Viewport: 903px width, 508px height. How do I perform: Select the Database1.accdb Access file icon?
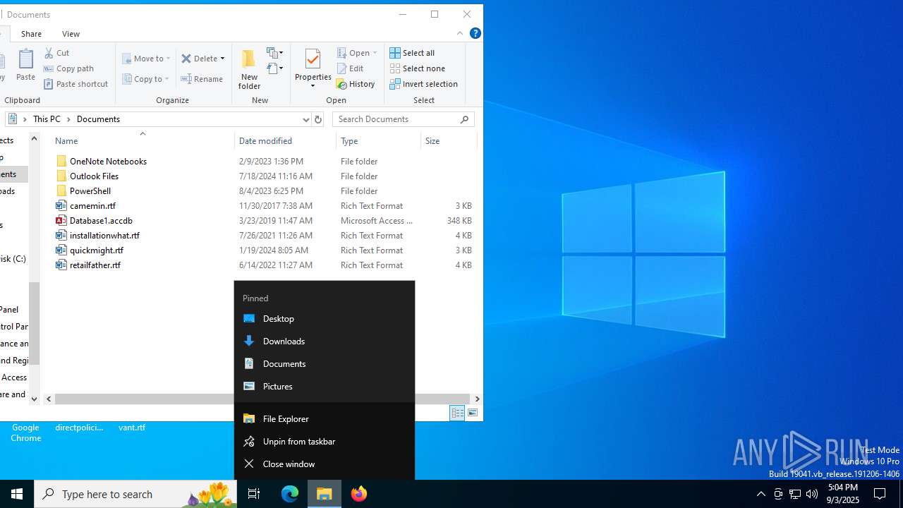61,220
